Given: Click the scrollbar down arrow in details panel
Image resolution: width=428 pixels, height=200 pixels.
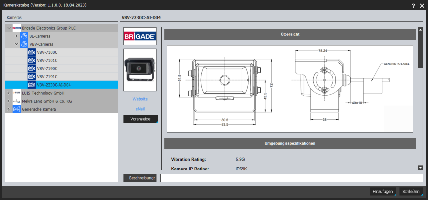Looking at the screenshot, I should (420, 168).
